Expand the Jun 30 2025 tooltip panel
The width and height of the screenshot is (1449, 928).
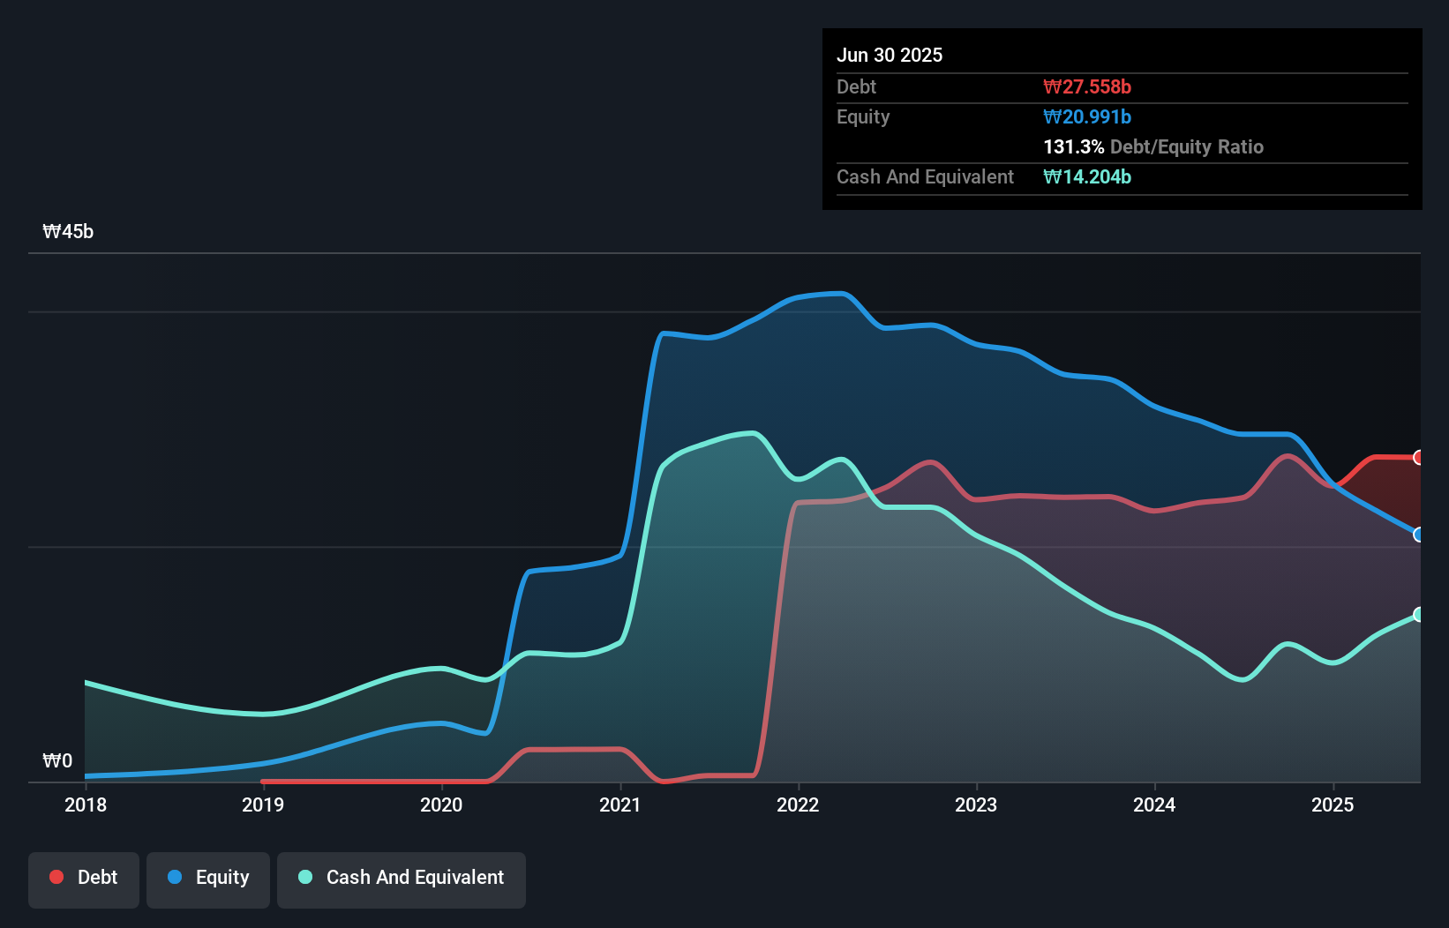pyautogui.click(x=890, y=55)
